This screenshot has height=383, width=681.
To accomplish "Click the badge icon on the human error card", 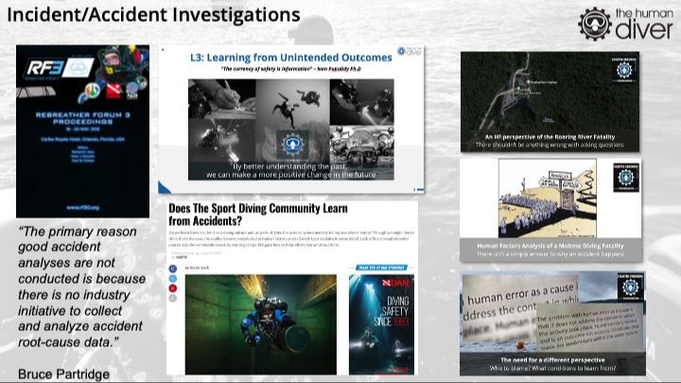I will point(631,287).
